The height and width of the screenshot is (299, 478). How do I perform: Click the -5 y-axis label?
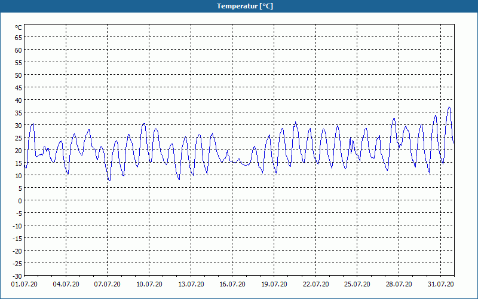point(19,213)
